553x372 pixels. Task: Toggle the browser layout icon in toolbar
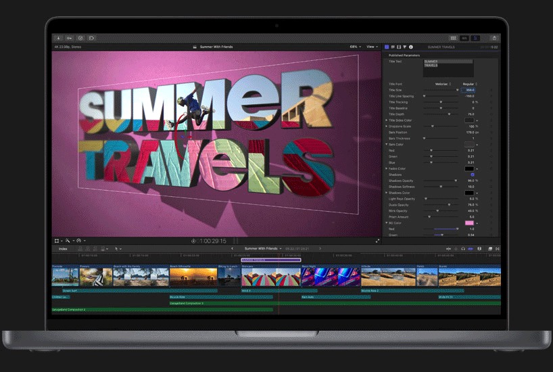(x=453, y=38)
